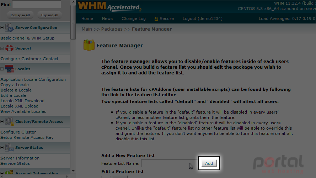This screenshot has width=316, height=178.
Task: Collapse the Locales section
Action: coord(2,69)
